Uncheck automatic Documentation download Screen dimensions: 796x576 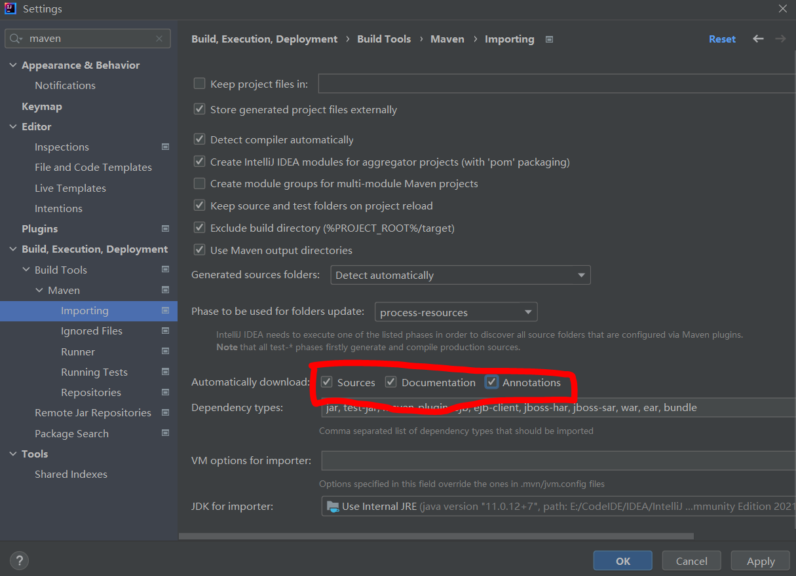[391, 382]
